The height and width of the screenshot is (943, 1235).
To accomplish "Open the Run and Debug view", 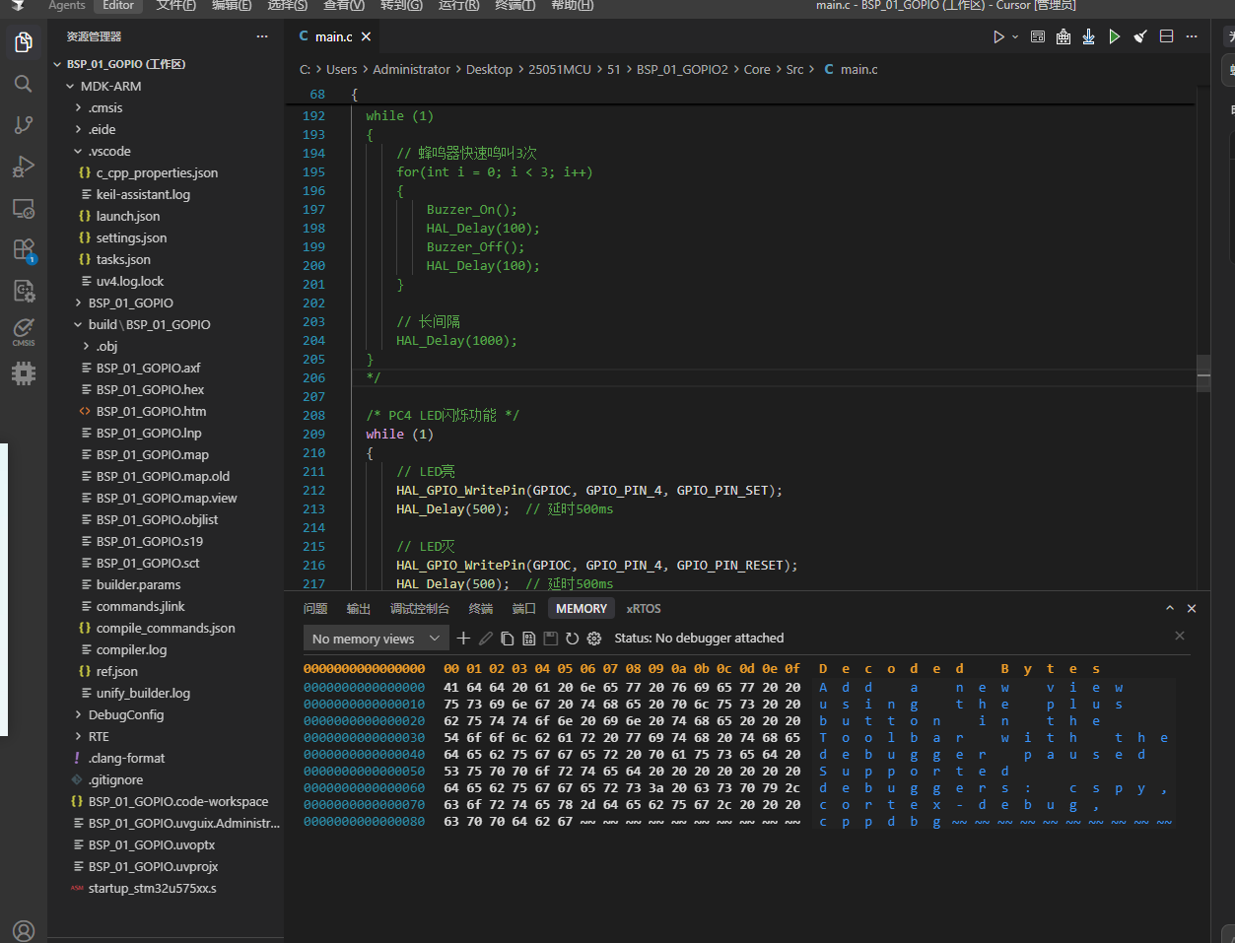I will pos(24,167).
